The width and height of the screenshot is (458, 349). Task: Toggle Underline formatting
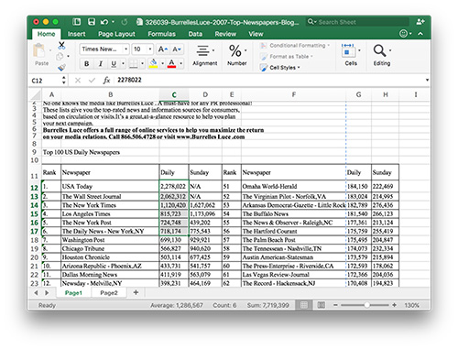click(x=114, y=63)
